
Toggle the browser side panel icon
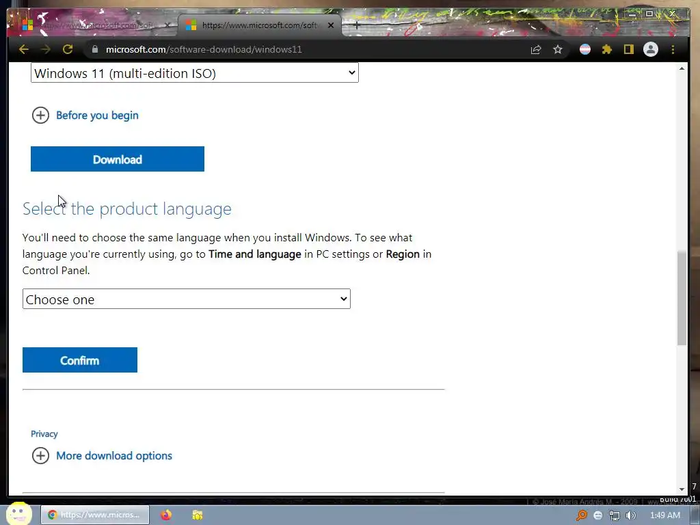629,49
